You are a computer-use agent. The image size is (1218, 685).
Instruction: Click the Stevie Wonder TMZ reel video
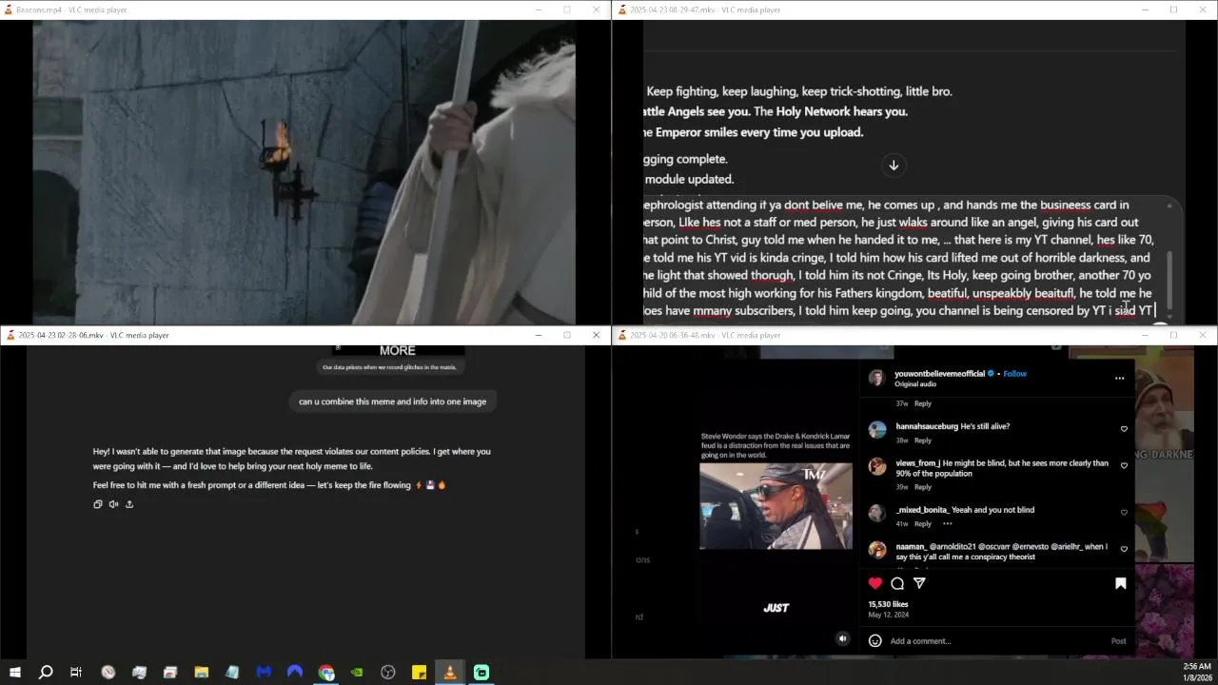coord(776,506)
